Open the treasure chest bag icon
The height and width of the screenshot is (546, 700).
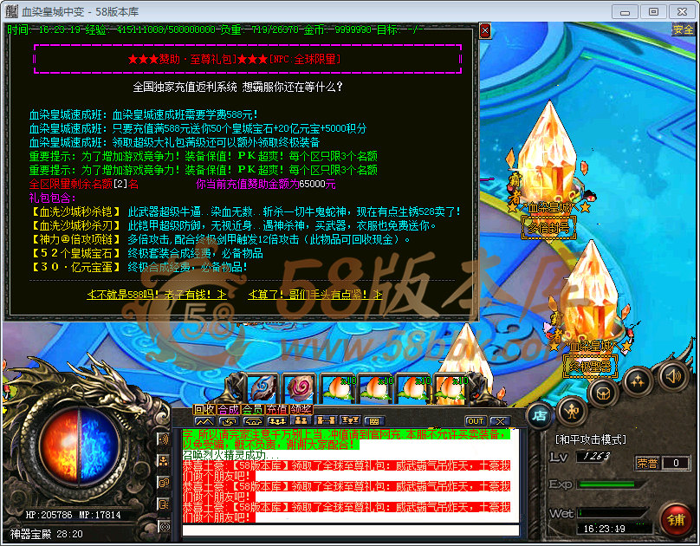[603, 392]
